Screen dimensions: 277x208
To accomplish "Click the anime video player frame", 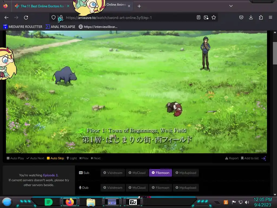I will coord(136,92).
